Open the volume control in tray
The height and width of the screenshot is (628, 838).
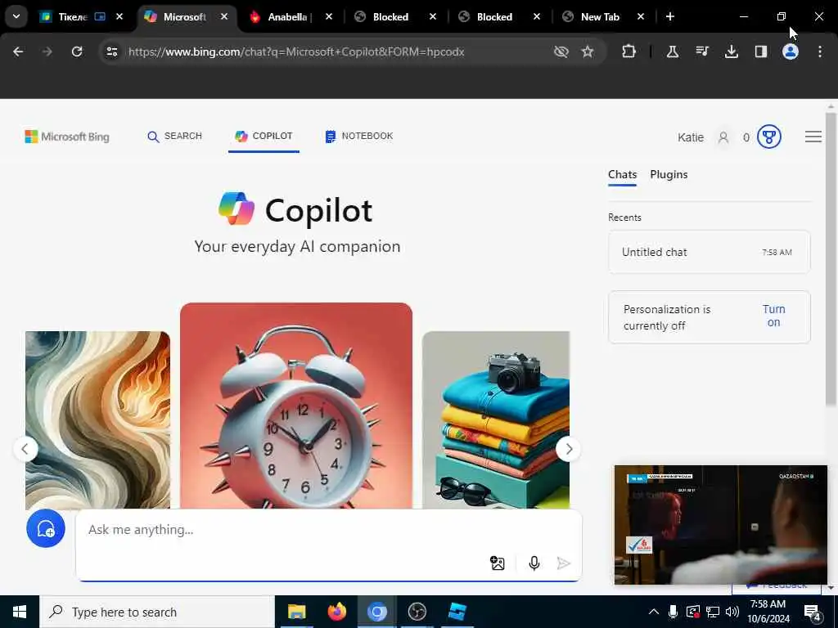(732, 612)
